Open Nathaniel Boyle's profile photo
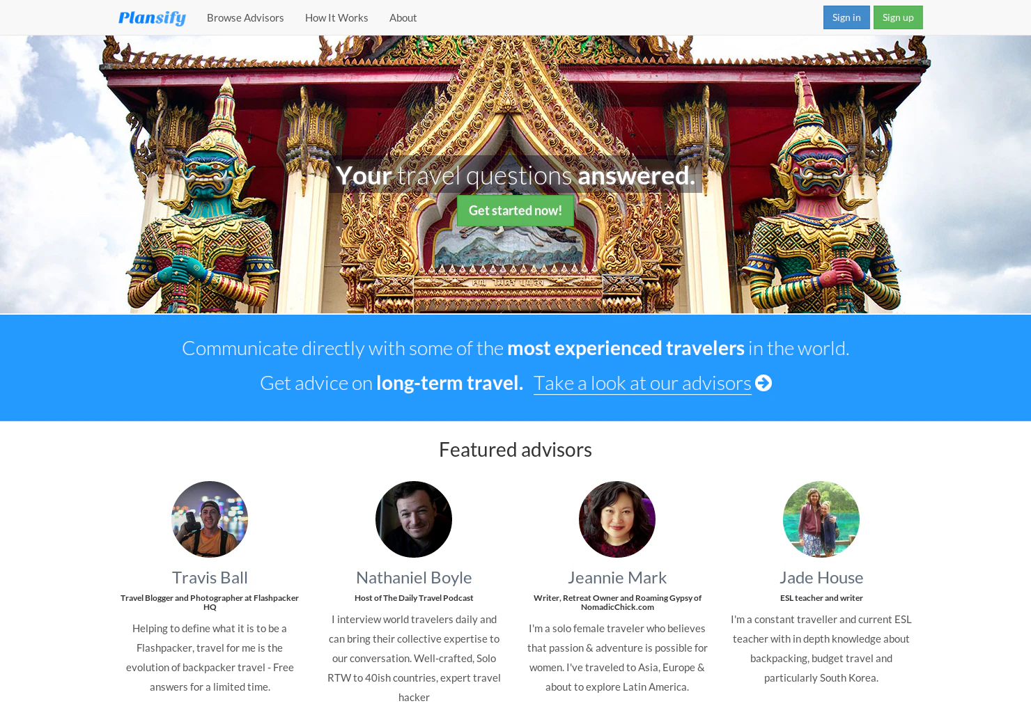 click(x=414, y=519)
